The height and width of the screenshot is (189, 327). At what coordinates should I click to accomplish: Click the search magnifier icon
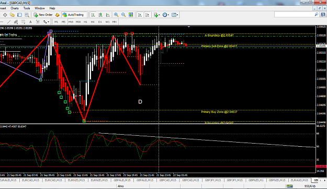[x=317, y=15]
